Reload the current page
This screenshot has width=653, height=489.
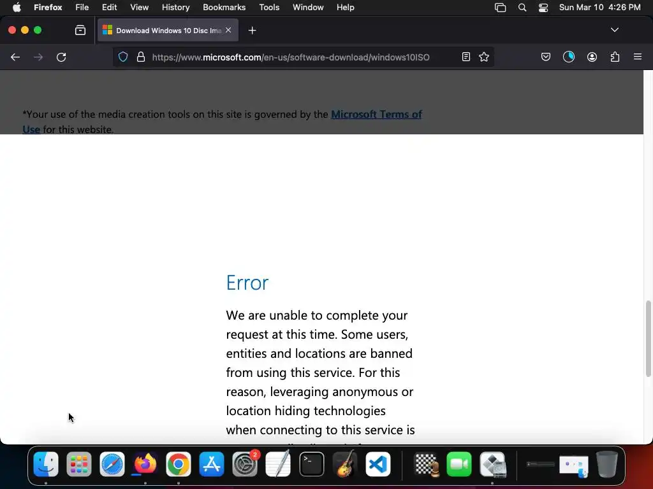61,57
